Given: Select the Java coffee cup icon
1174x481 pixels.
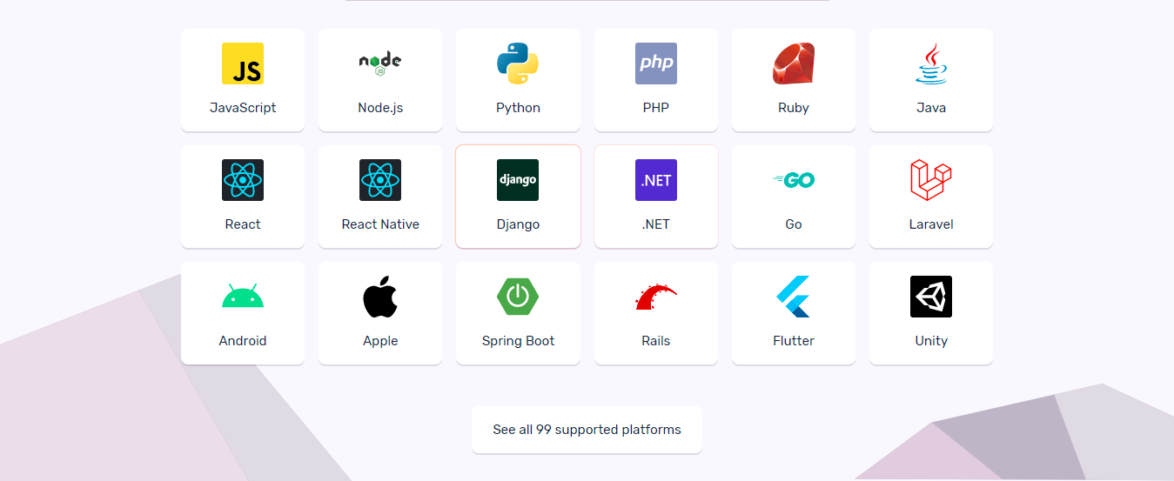Looking at the screenshot, I should coord(931,63).
